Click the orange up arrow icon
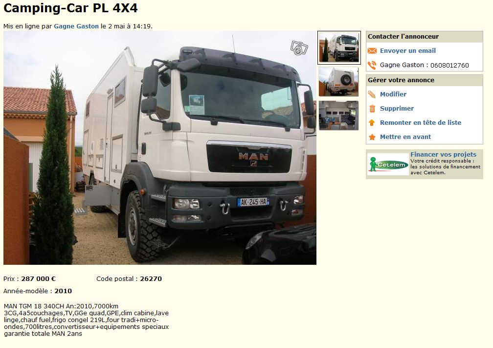493x348 pixels. [x=372, y=123]
